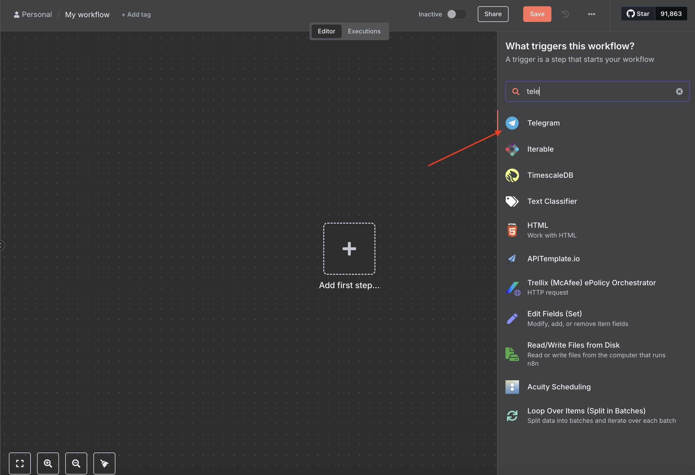Switch to the Editor tab

(x=326, y=31)
